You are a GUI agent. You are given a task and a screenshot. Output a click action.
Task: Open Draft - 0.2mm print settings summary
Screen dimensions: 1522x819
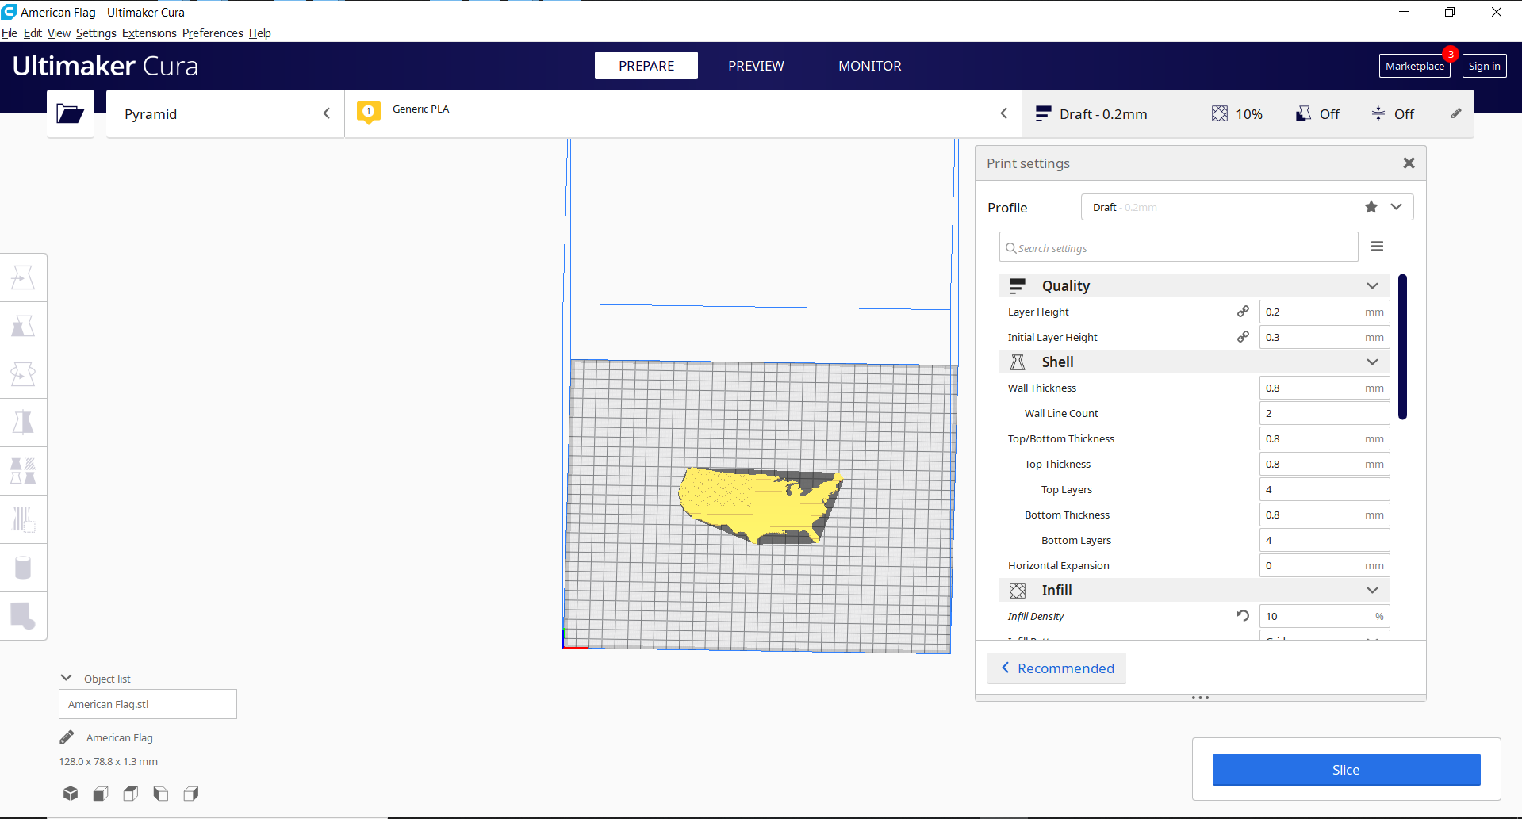[1248, 113]
